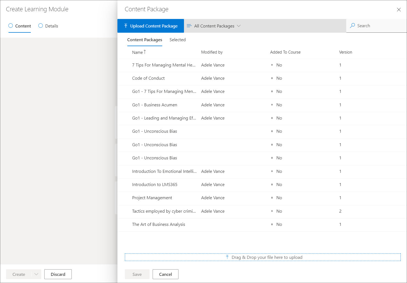Open the Create button dropdown arrow
The image size is (407, 283).
click(36, 274)
